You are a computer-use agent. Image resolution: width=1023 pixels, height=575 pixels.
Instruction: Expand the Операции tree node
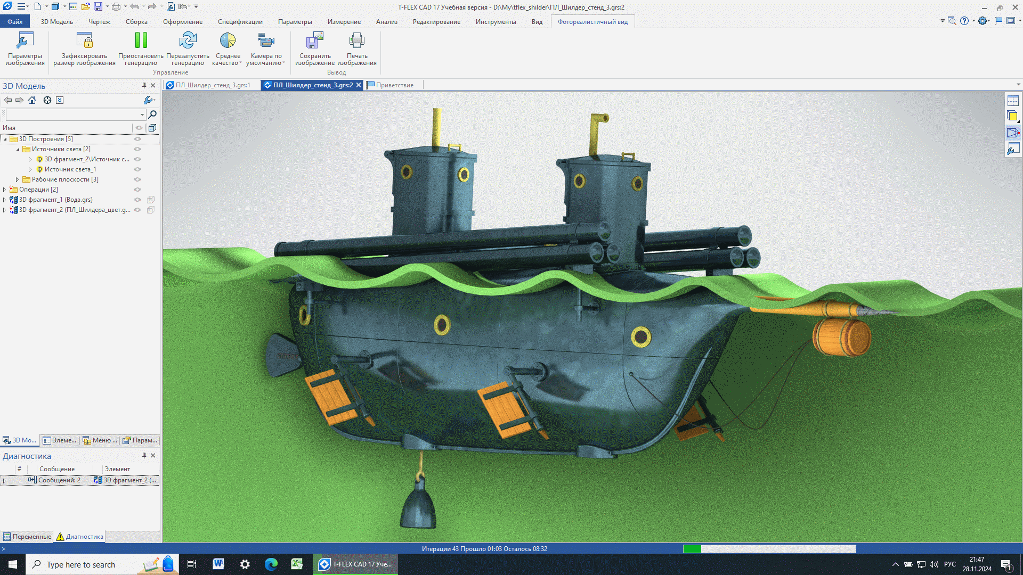(5, 190)
